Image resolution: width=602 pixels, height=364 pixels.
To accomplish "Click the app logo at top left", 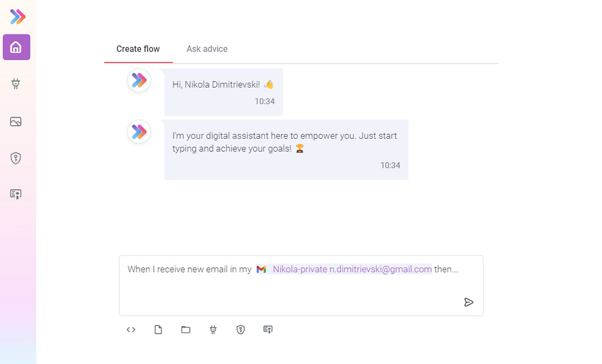I will pos(17,17).
